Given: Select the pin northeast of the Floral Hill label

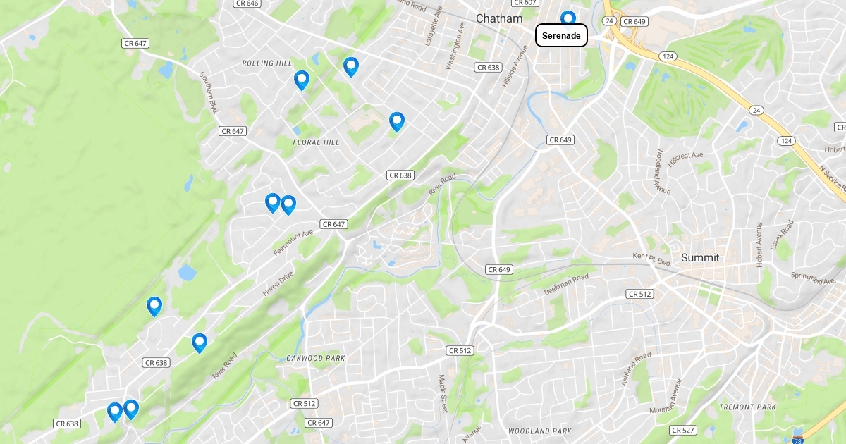Looking at the screenshot, I should (397, 122).
